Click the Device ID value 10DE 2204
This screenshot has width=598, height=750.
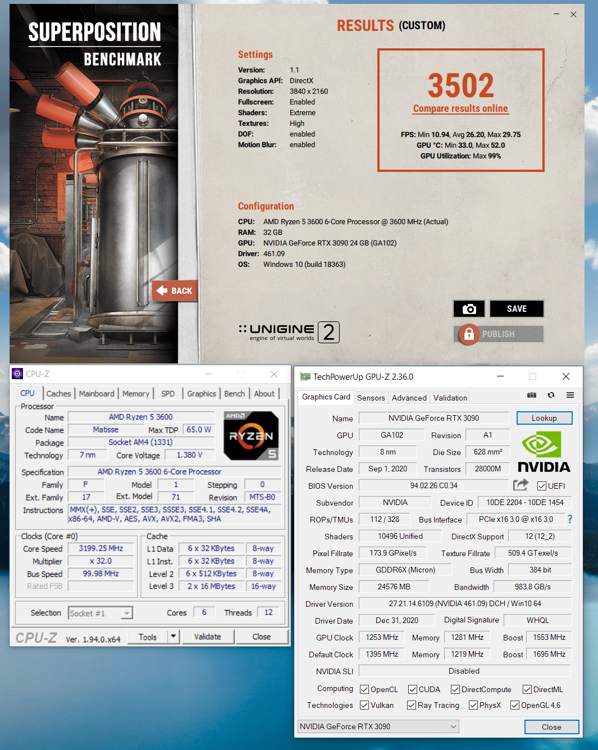tap(525, 502)
